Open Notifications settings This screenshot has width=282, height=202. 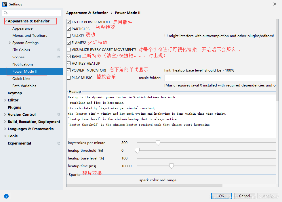[x=23, y=64]
